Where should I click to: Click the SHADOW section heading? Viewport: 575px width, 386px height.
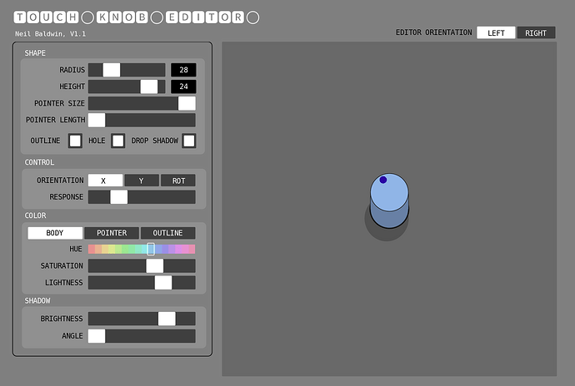[x=37, y=300]
